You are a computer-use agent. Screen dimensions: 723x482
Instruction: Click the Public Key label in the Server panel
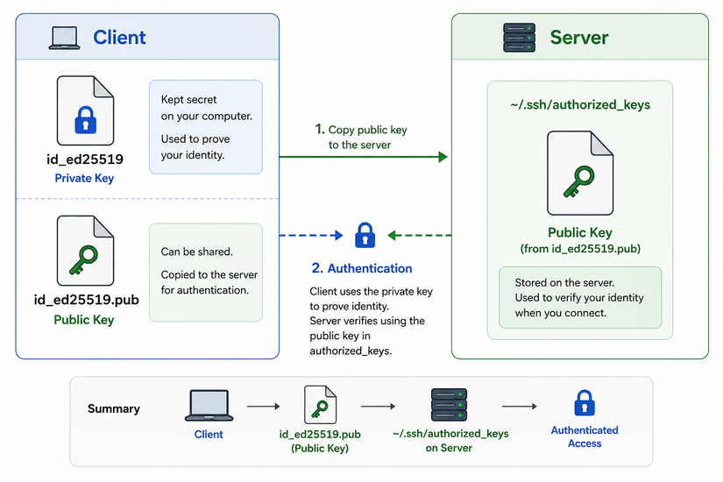580,232
